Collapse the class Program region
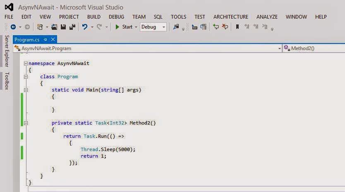The width and height of the screenshot is (345, 192). tap(26, 77)
